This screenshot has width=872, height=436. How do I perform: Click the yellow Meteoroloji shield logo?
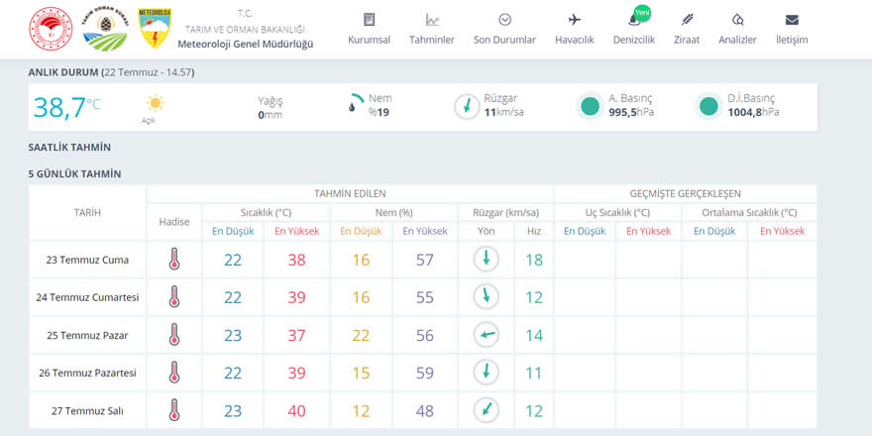[x=154, y=30]
